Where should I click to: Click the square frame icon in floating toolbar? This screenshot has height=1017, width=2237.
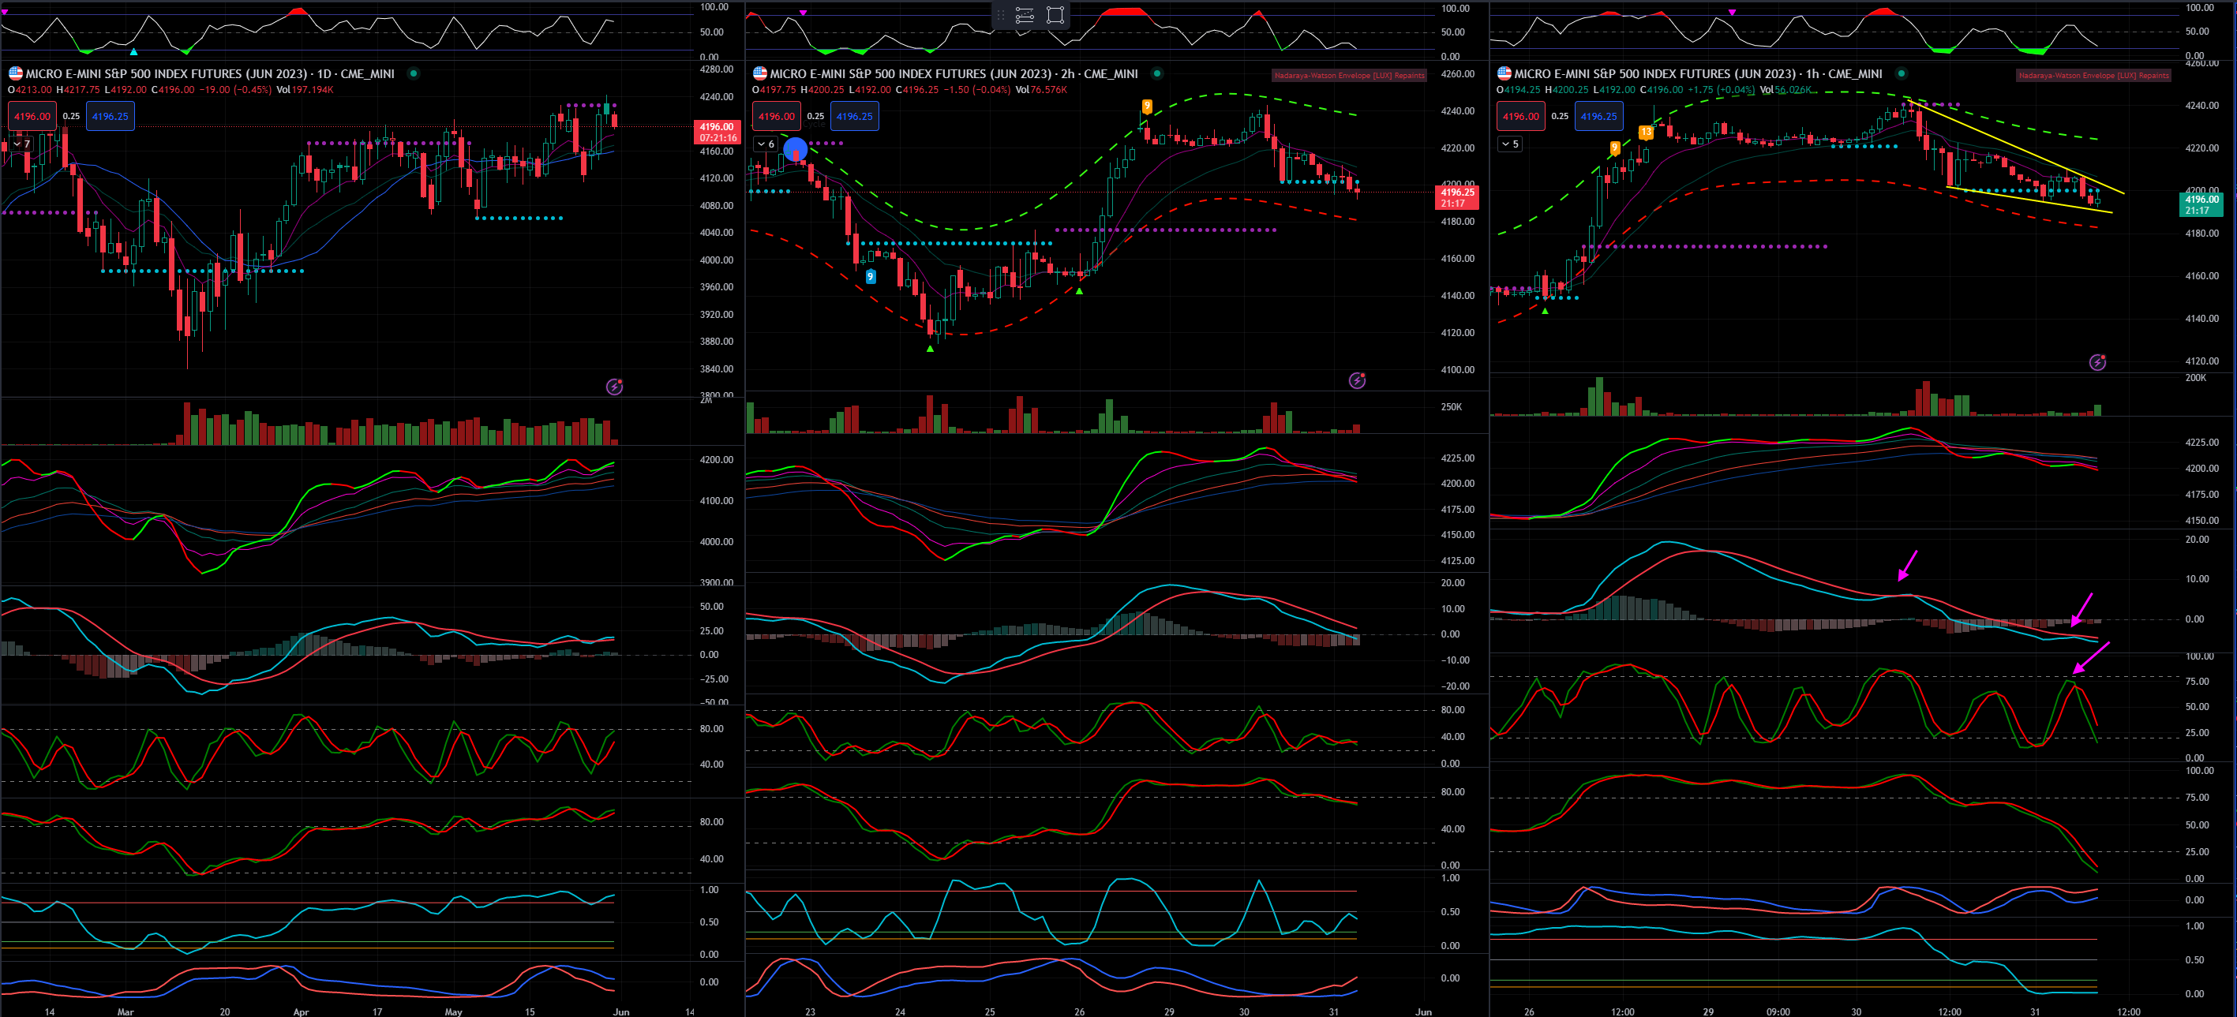(1055, 15)
